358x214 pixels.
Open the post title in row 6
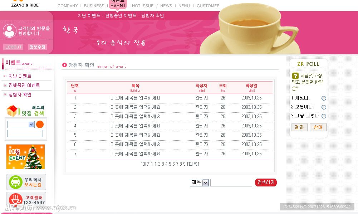click(x=136, y=144)
